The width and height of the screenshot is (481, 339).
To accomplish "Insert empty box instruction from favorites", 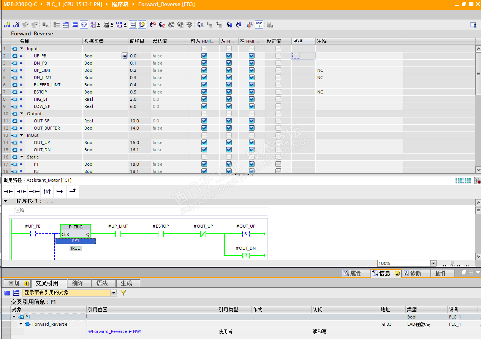I will [47, 192].
